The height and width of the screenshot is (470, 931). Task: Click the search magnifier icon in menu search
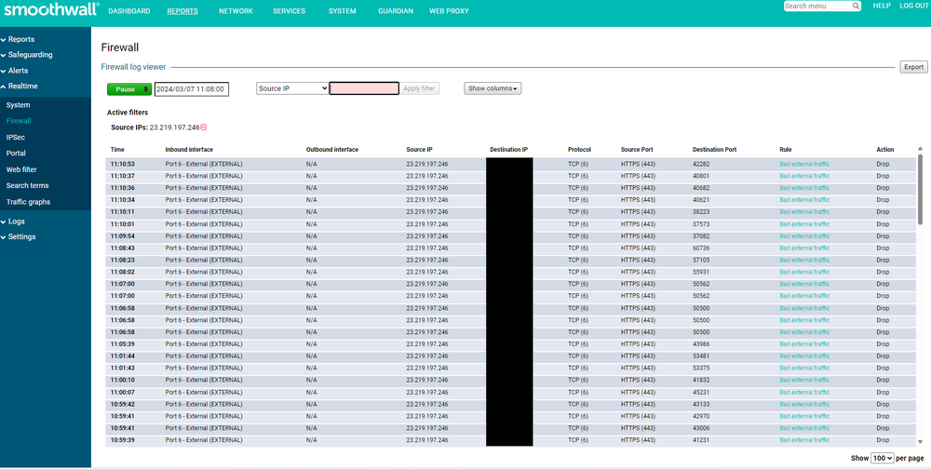(x=857, y=6)
